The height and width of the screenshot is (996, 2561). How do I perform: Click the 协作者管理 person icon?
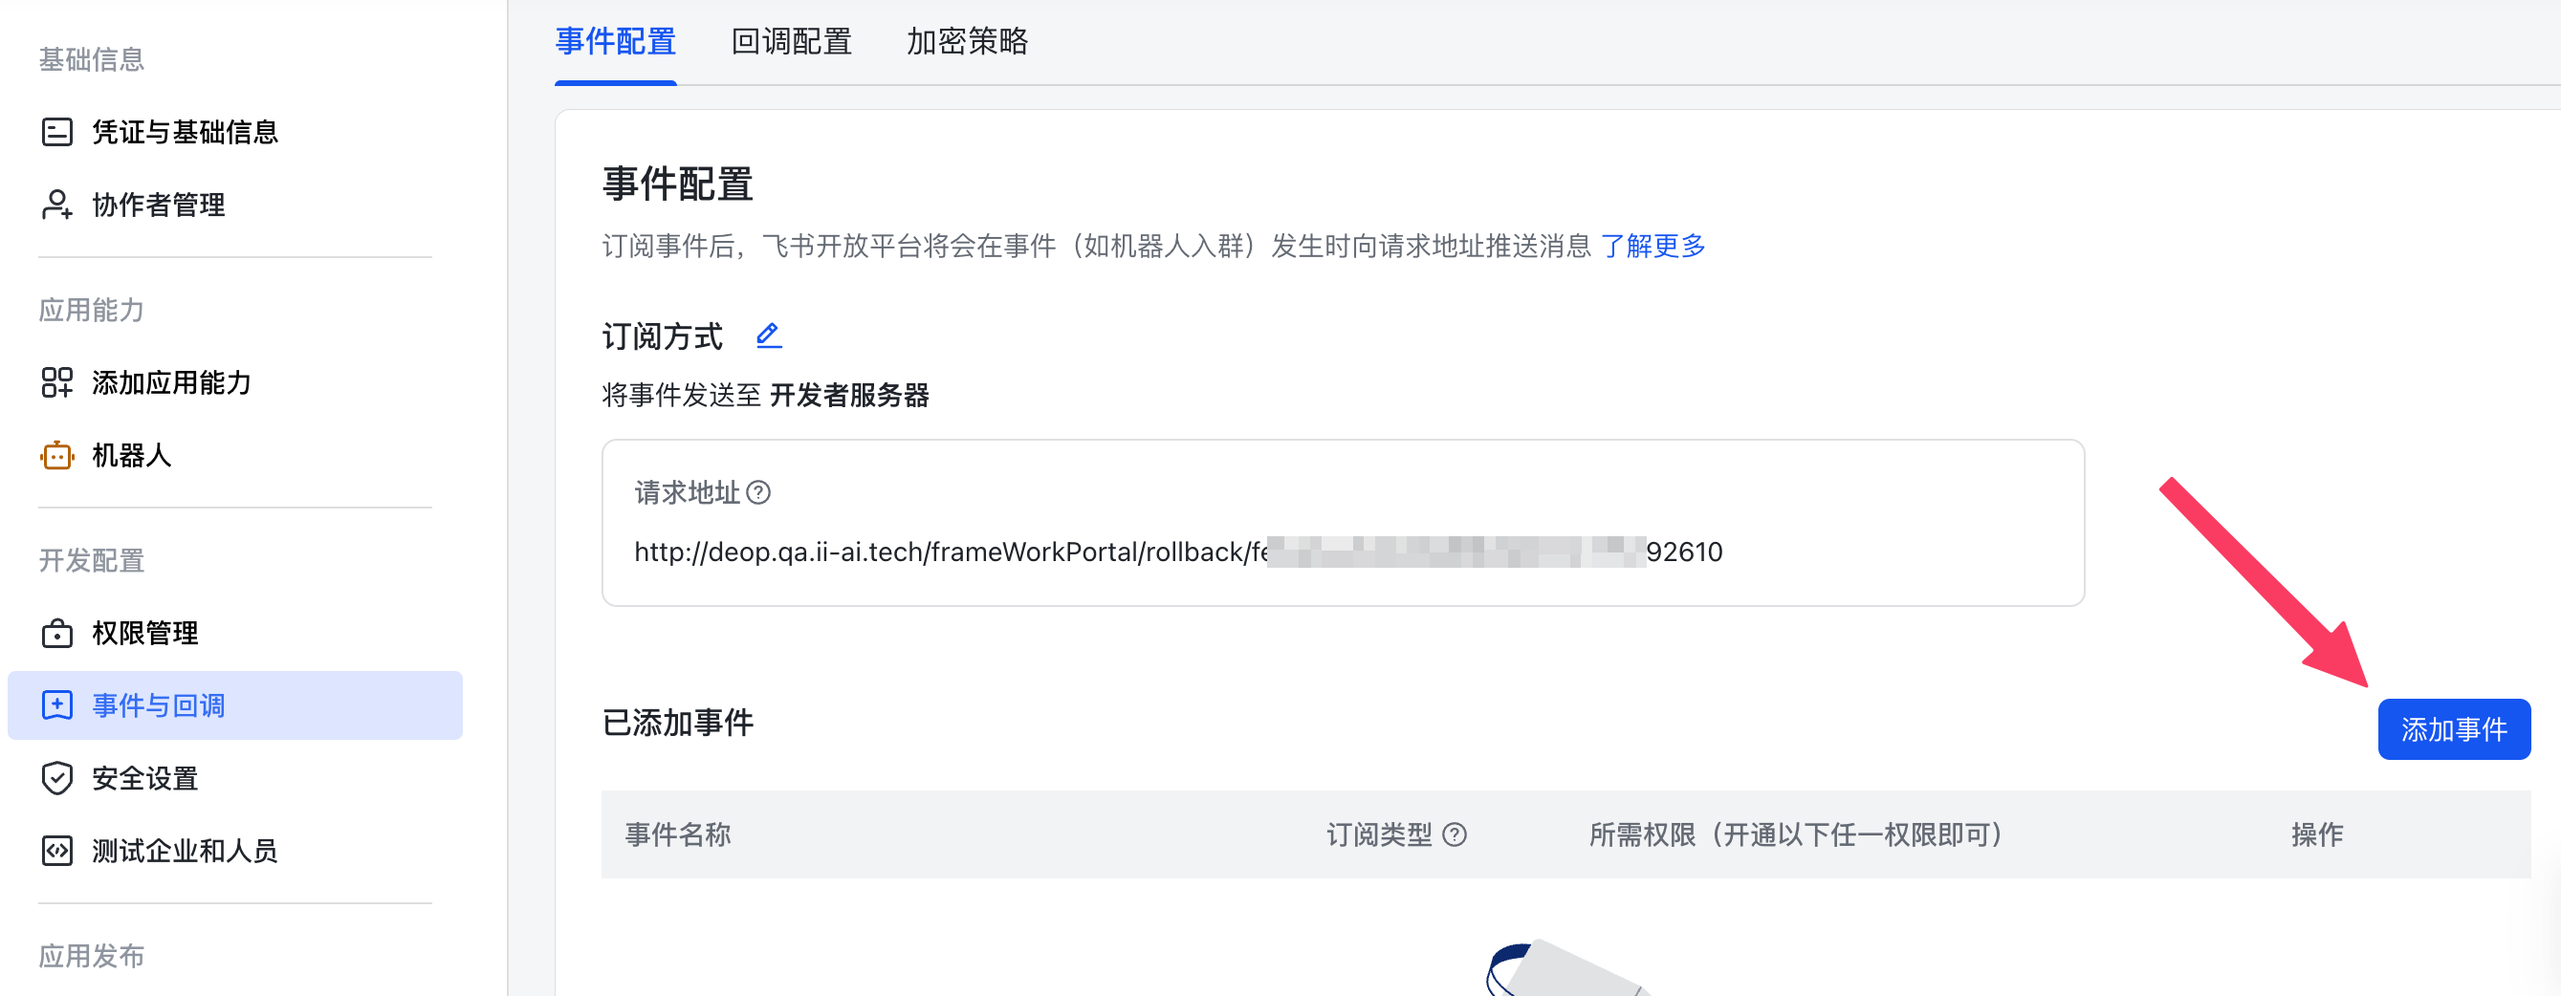[x=56, y=205]
